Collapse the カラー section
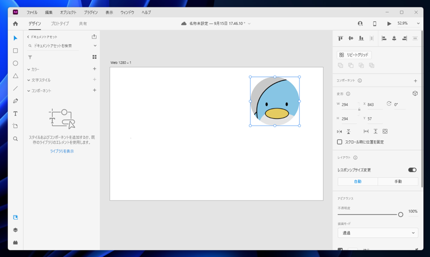This screenshot has height=257, width=430. click(x=28, y=70)
